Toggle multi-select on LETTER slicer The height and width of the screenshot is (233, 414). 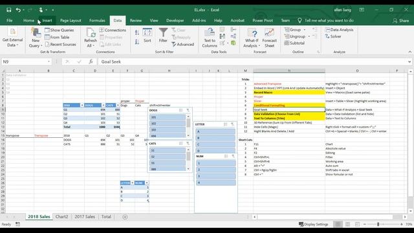pos(226,124)
